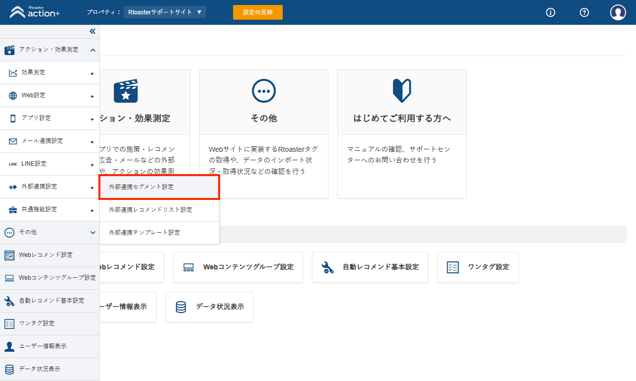Image resolution: width=636 pixels, height=381 pixels.
Task: Open the 共通機能設定 sidebar menu item
Action: (x=50, y=210)
